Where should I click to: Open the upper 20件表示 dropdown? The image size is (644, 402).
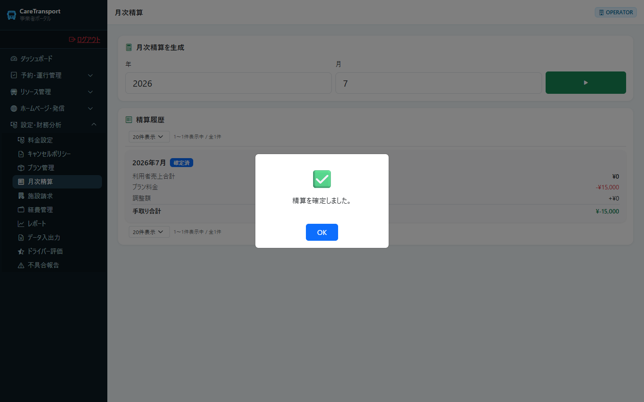point(149,137)
